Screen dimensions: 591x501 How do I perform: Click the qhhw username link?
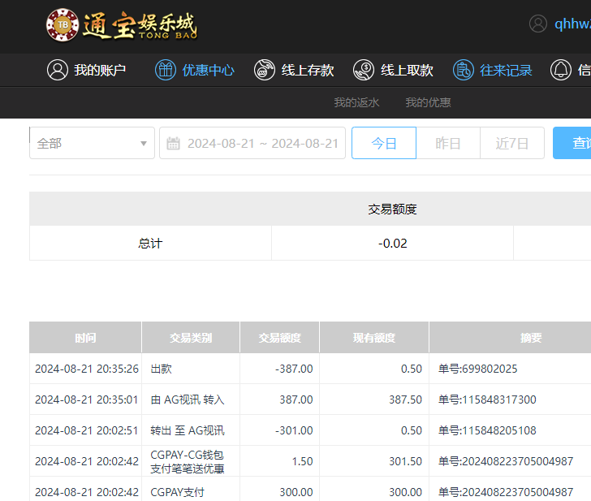(572, 24)
